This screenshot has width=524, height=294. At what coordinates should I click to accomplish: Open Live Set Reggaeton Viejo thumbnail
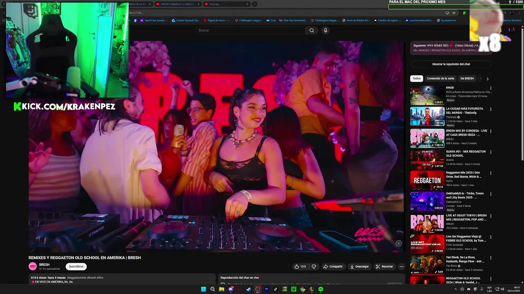tap(427, 244)
